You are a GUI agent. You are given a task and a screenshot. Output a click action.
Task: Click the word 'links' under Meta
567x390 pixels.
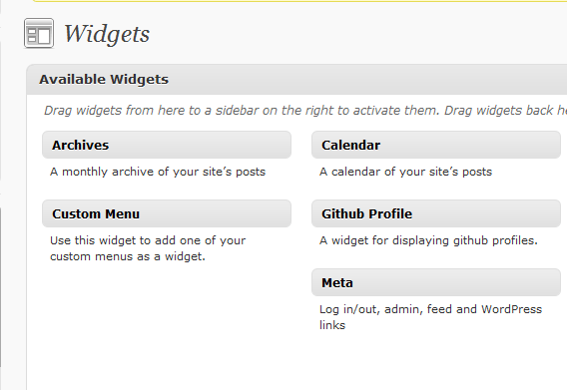(x=332, y=325)
